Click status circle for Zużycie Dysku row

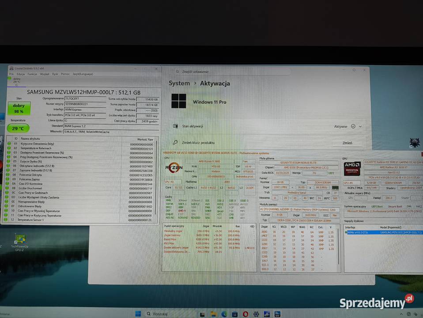point(8,161)
